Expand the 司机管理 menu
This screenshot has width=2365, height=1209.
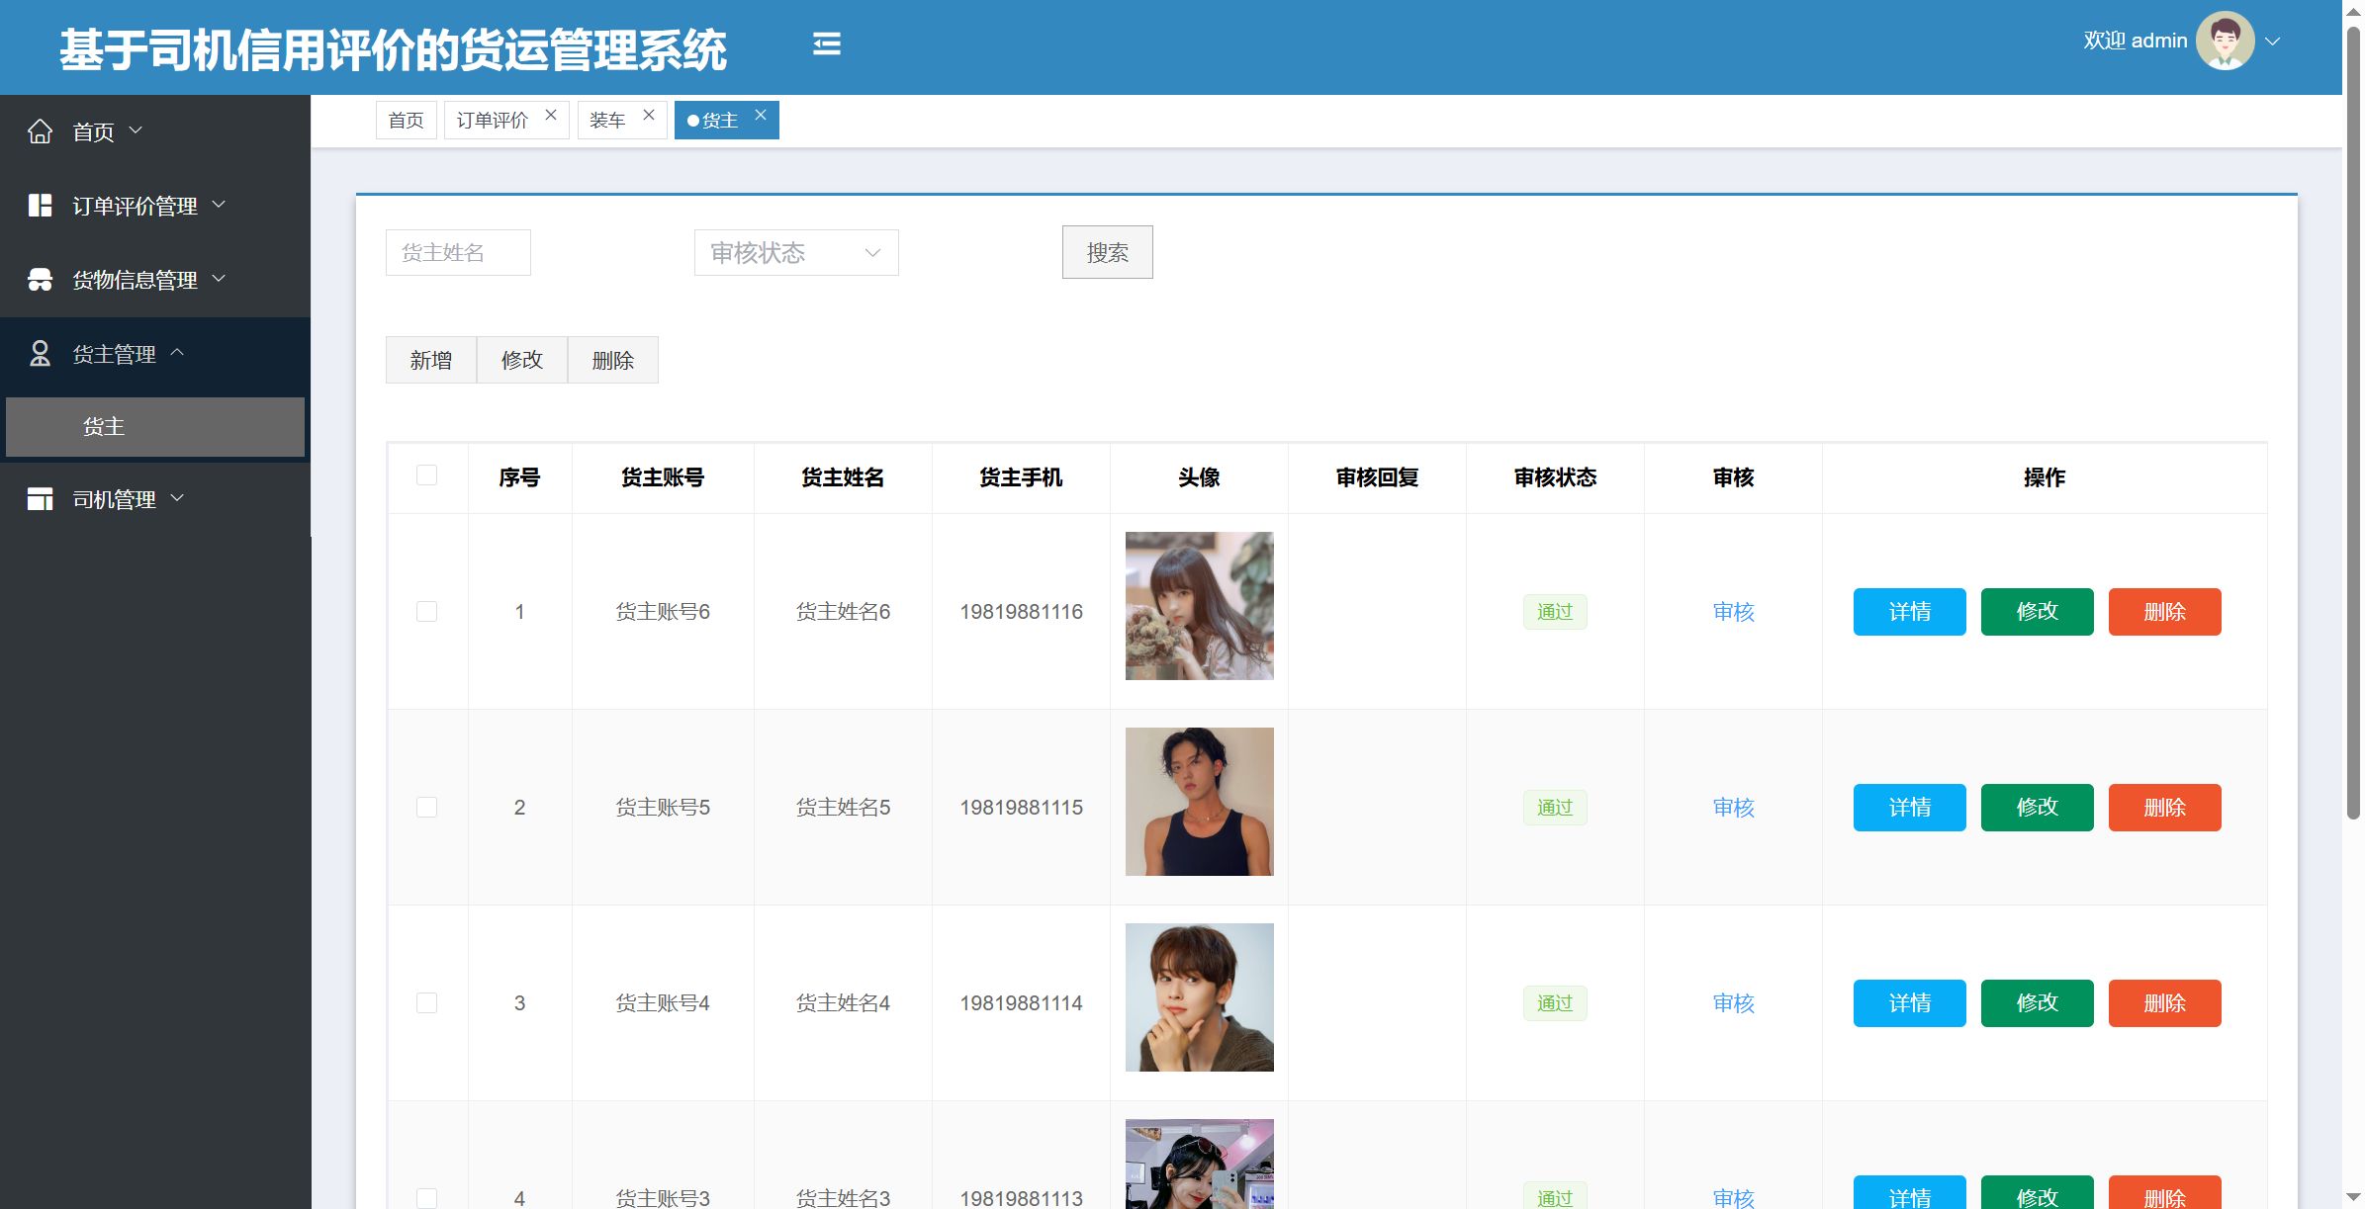(x=177, y=498)
